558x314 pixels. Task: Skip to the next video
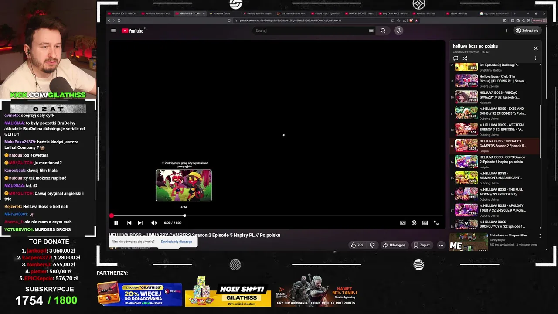140,223
